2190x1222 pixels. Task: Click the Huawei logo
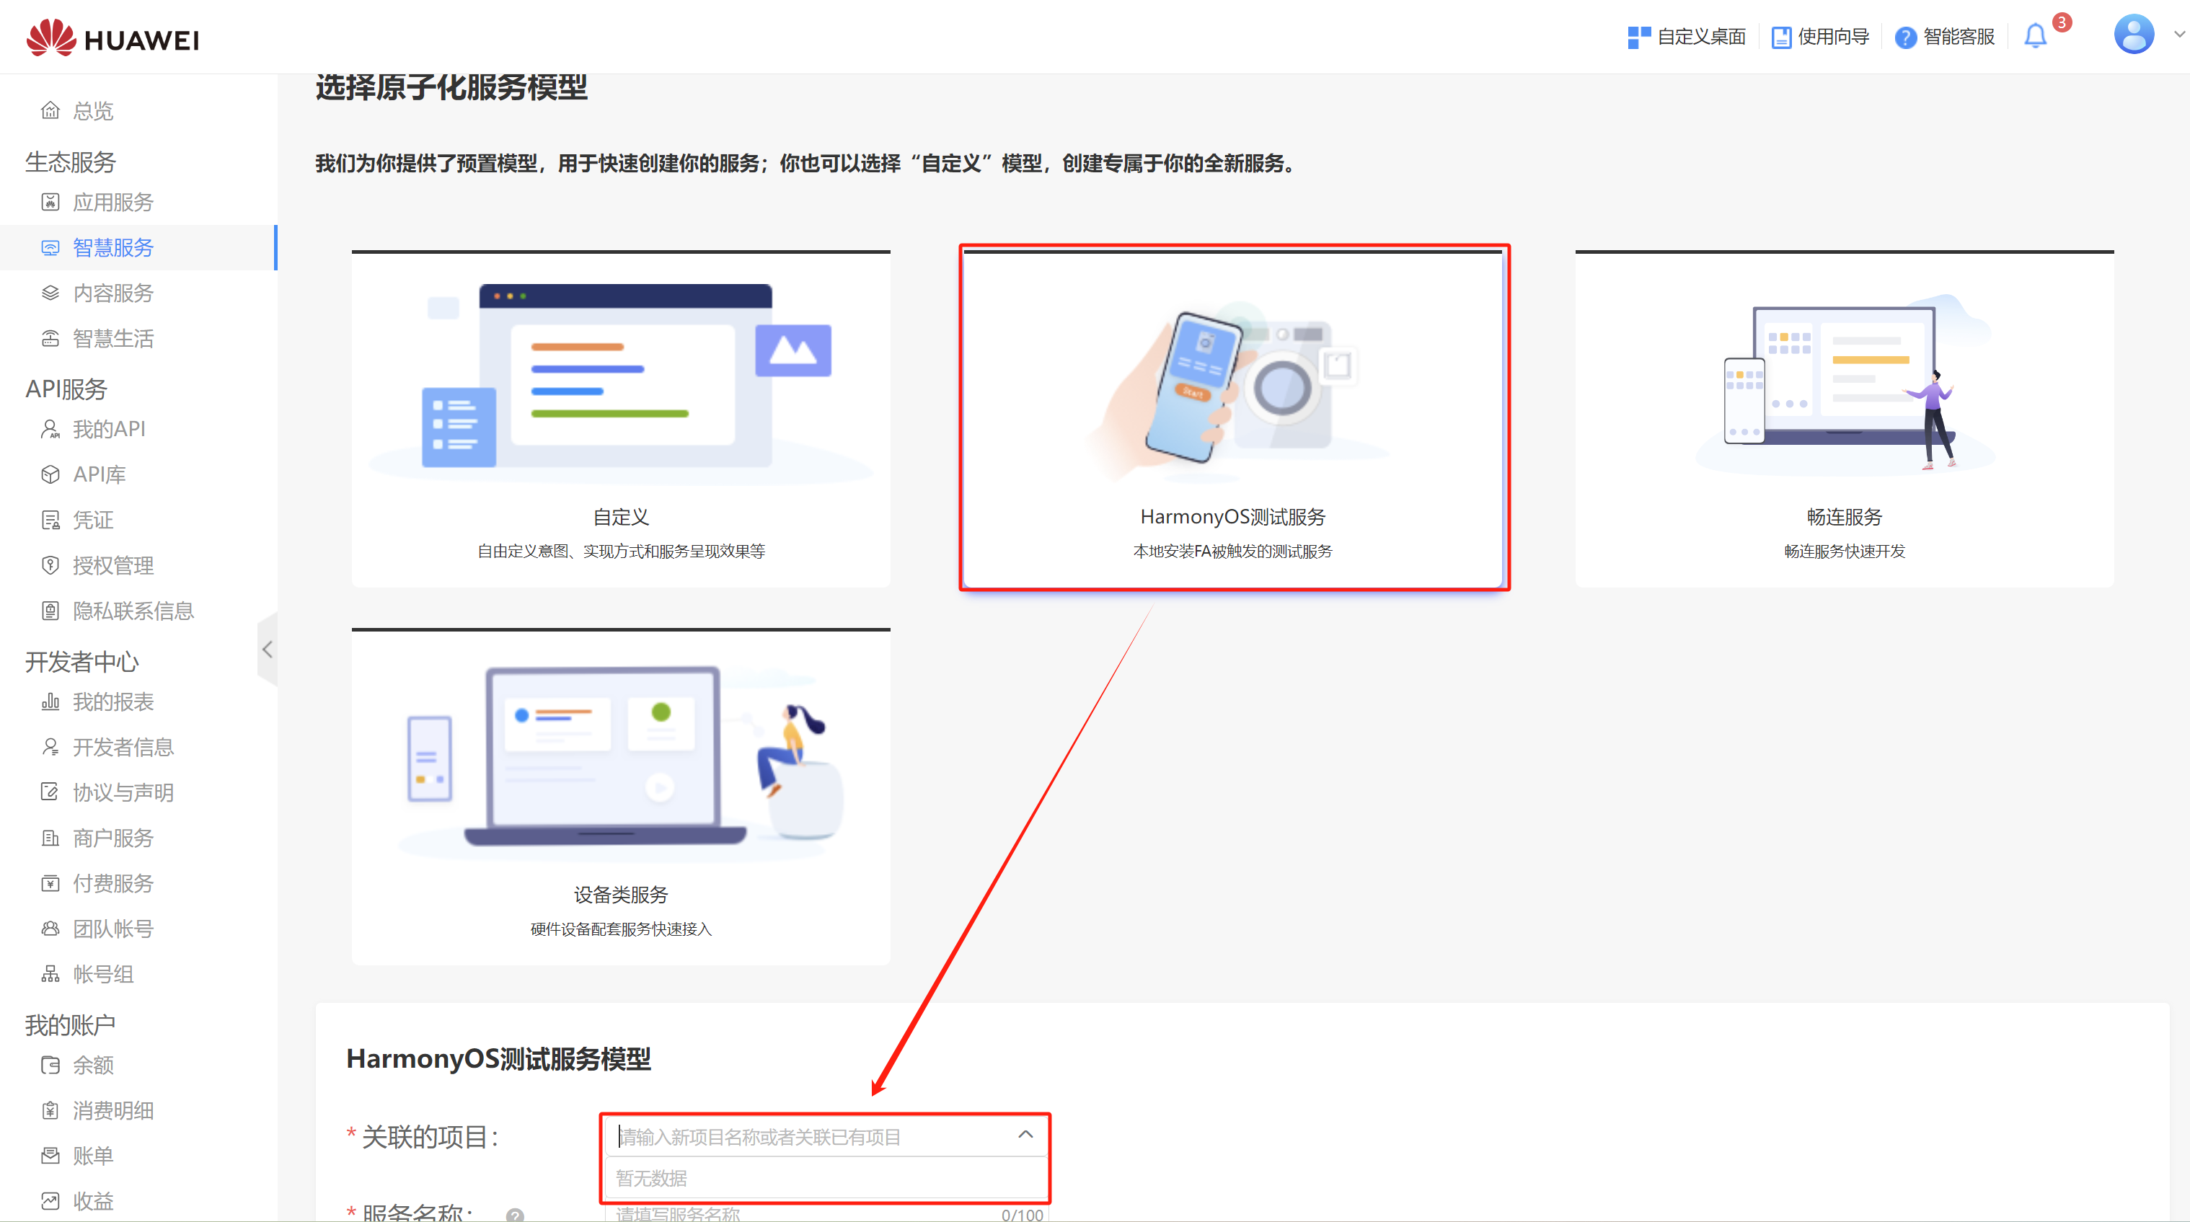[x=112, y=37]
